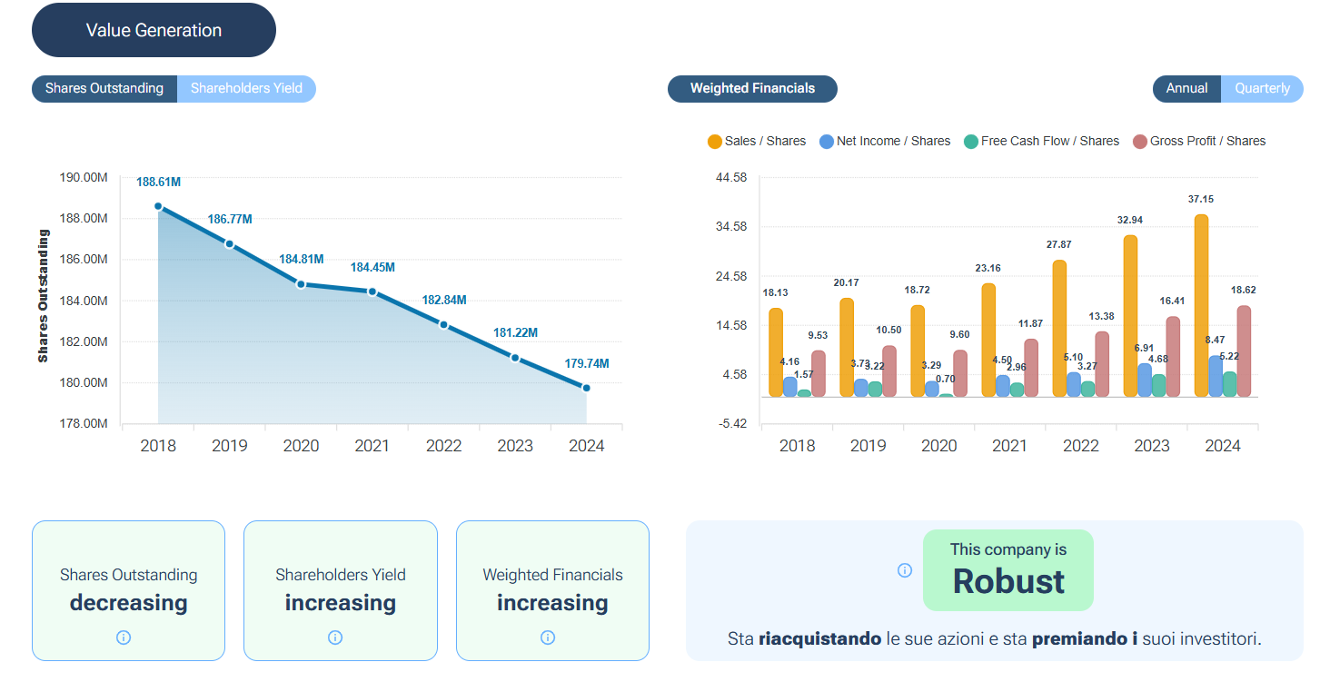Switch to Shareholders Yield tab
This screenshot has height=682, width=1340.
click(246, 89)
